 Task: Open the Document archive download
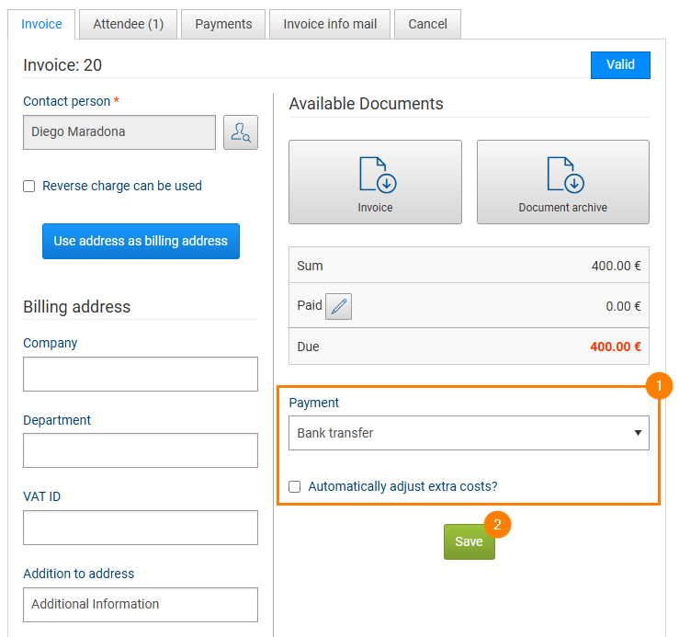562,182
